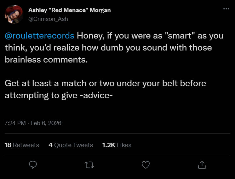The image size is (235, 179).
Task: Click the reply speech bubble icon
Action: [x=33, y=164]
